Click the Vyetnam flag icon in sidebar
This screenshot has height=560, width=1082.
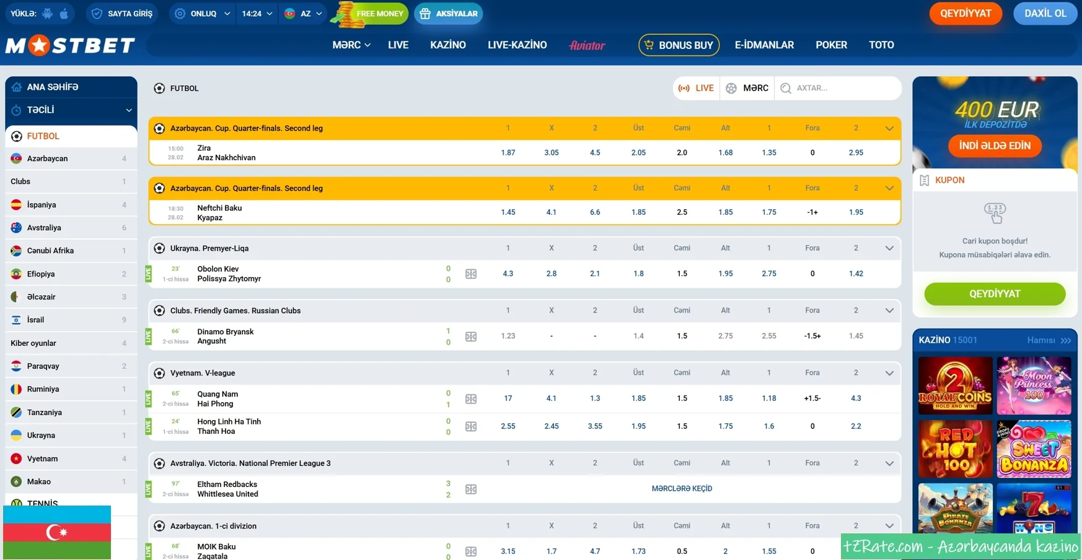(17, 459)
